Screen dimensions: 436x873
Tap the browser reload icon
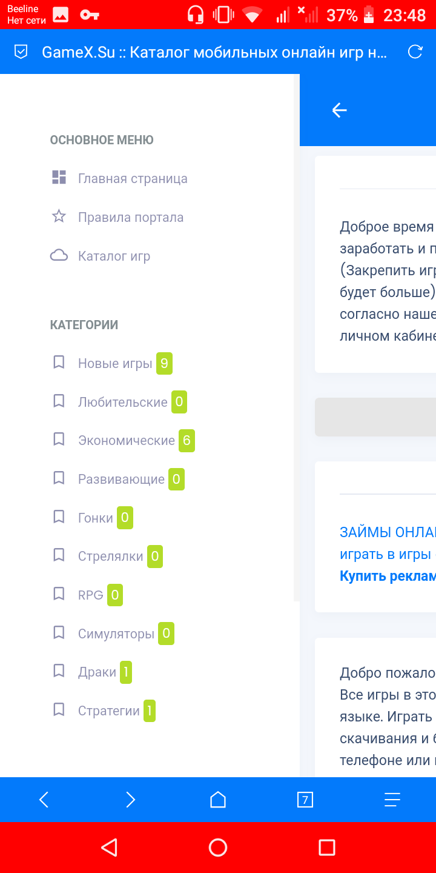[x=415, y=52]
